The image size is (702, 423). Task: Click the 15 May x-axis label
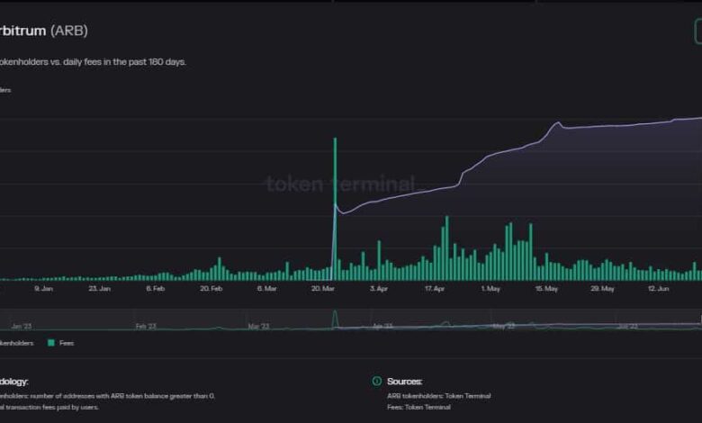point(546,289)
